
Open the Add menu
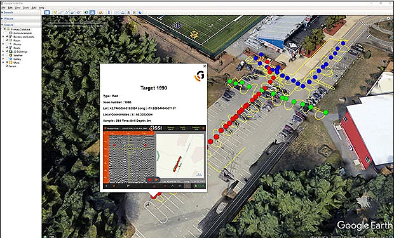34,8
